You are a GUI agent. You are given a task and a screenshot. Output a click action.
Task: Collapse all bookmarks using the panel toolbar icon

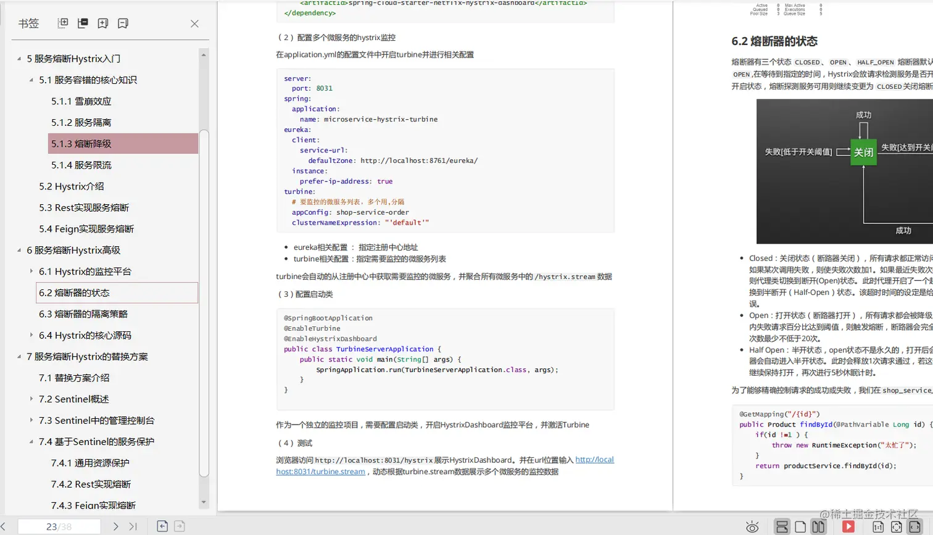click(x=83, y=23)
